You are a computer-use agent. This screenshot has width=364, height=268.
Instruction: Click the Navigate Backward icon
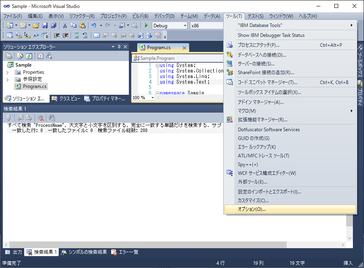click(x=122, y=25)
